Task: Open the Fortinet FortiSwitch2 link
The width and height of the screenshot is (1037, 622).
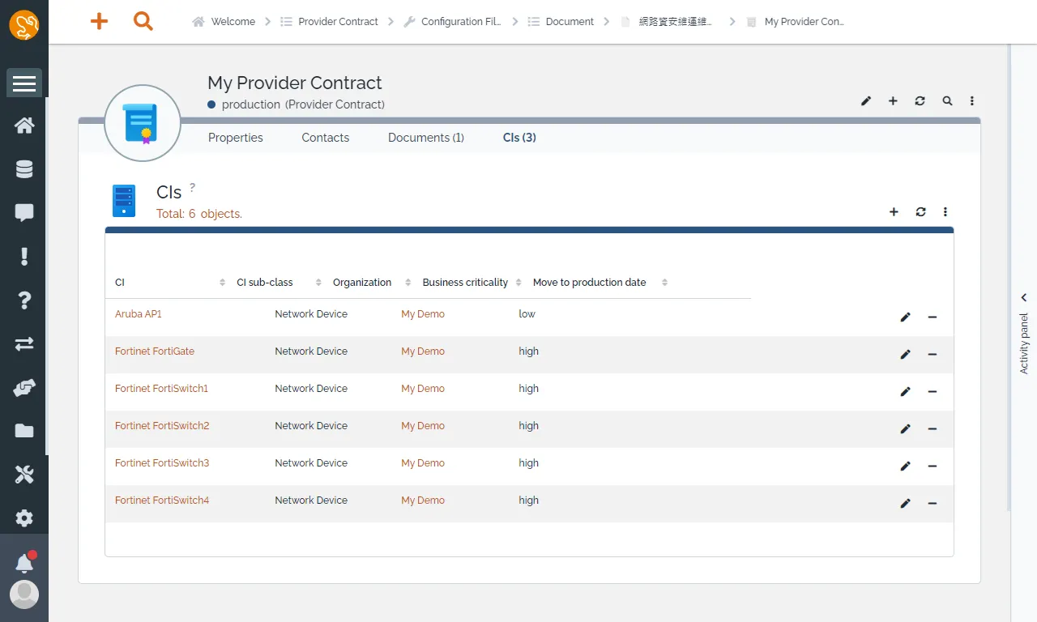Action: 162,426
